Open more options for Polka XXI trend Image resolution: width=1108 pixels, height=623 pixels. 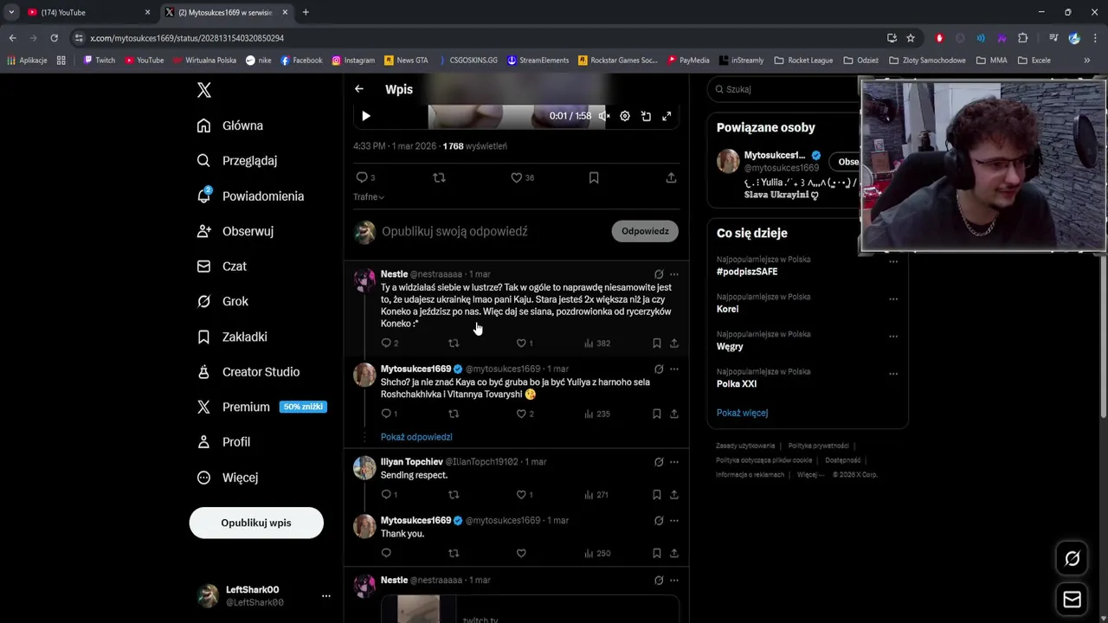[892, 373]
